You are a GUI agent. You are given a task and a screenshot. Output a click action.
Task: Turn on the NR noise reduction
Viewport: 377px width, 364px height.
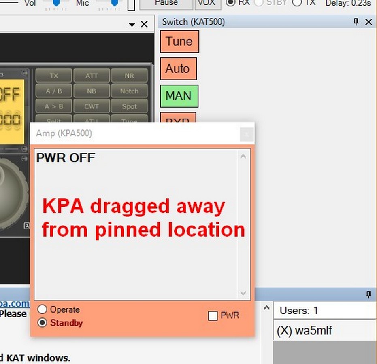(130, 75)
